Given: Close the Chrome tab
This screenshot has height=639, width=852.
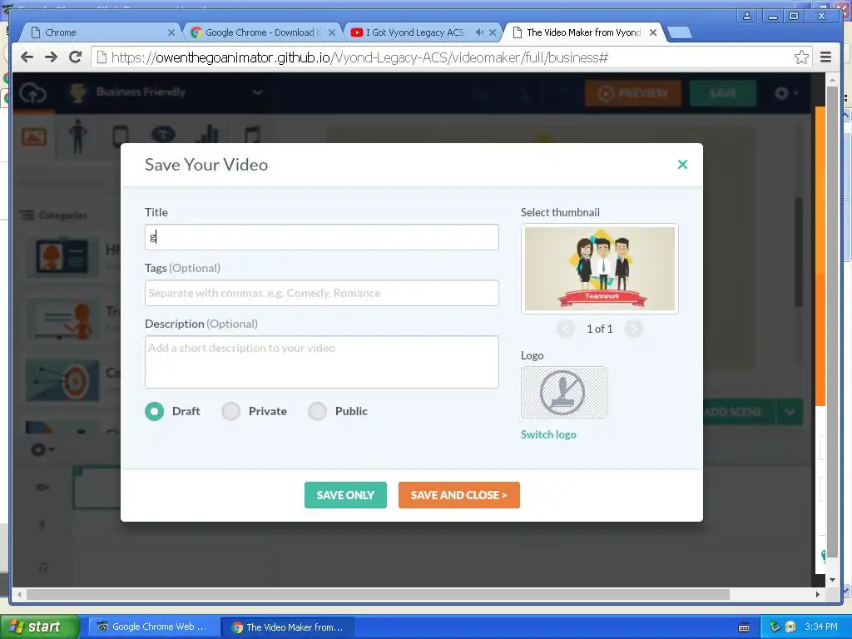Looking at the screenshot, I should coord(171,32).
